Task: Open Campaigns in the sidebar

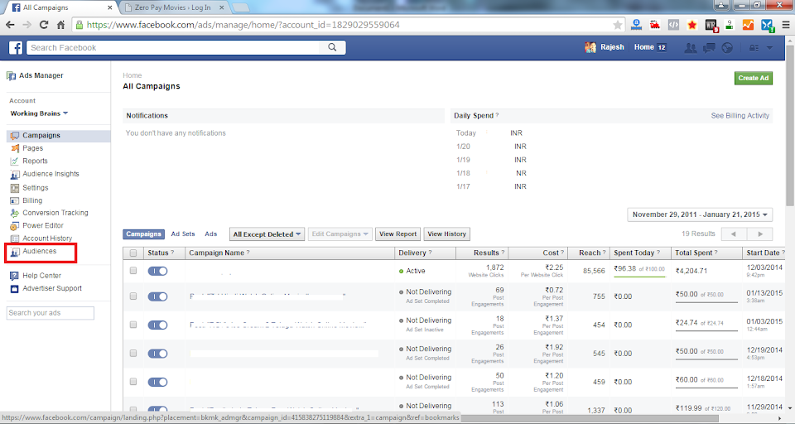Action: (41, 136)
